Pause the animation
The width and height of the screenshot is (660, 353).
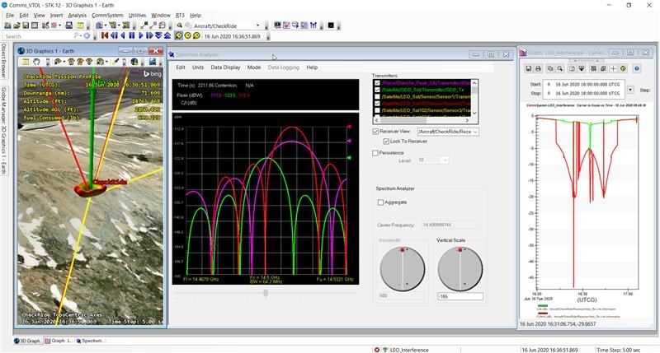pos(132,36)
